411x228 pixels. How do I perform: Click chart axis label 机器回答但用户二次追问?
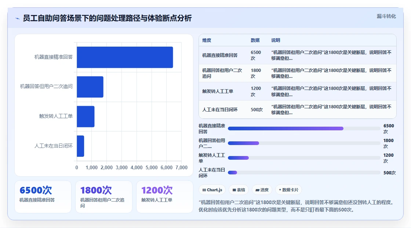46,86
